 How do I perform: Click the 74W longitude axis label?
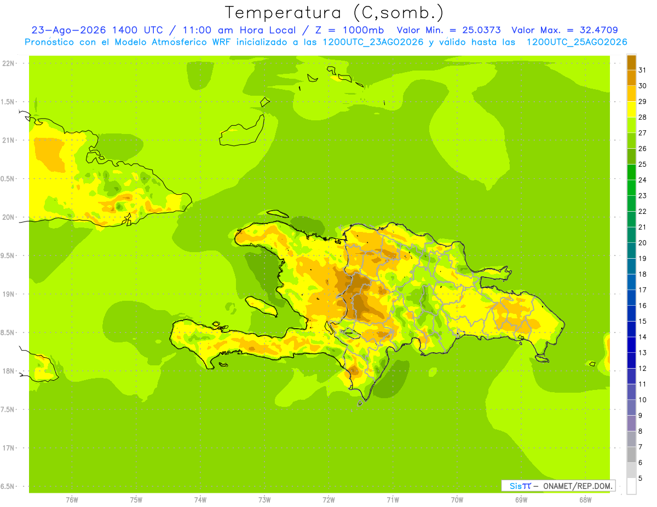tap(200, 500)
